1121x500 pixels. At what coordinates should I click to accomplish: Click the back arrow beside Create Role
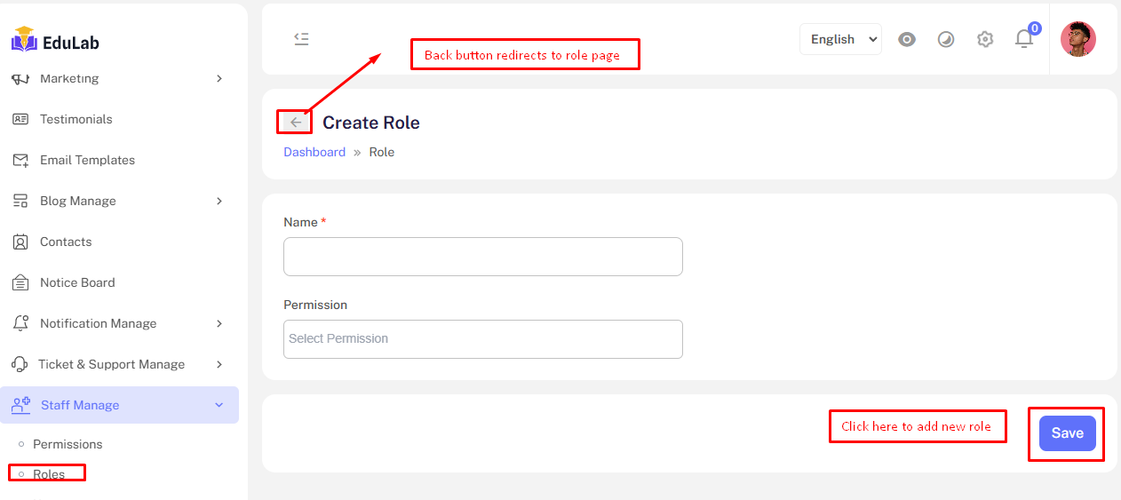click(x=296, y=123)
